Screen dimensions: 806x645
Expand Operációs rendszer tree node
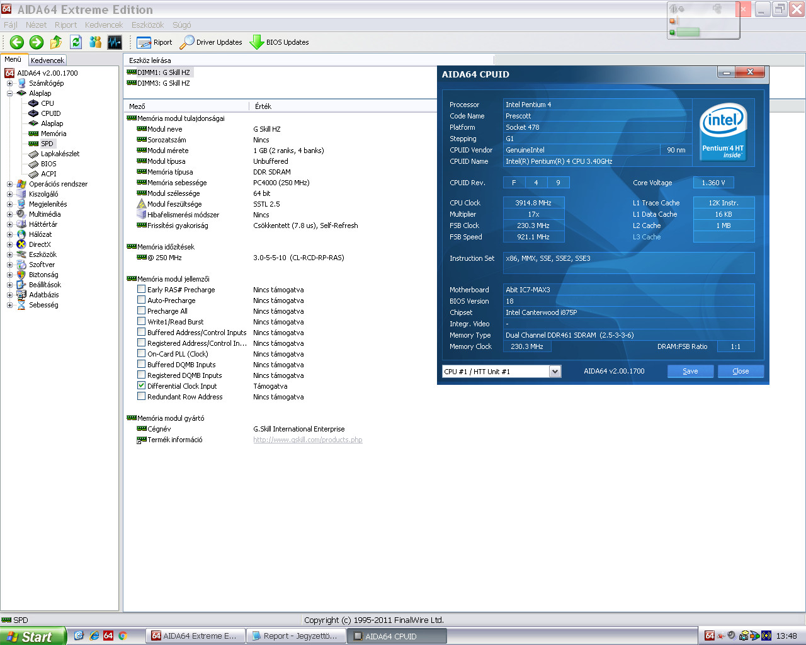[9, 184]
